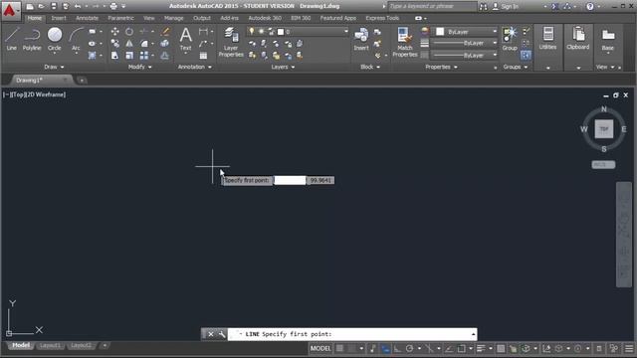Click the AutoCAD application menu logo

[10, 10]
